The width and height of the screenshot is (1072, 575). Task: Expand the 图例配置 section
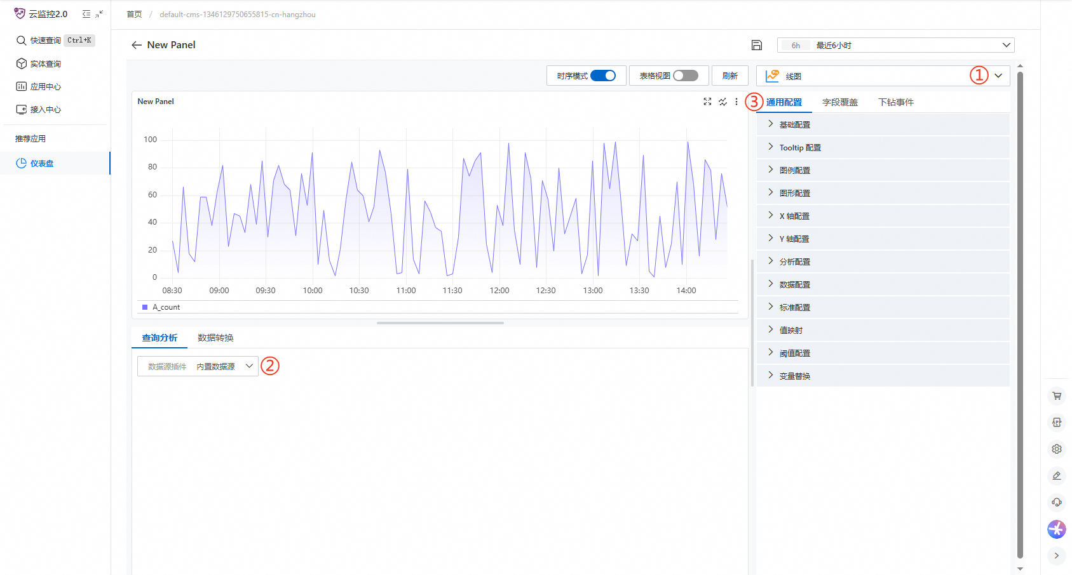pyautogui.click(x=883, y=170)
